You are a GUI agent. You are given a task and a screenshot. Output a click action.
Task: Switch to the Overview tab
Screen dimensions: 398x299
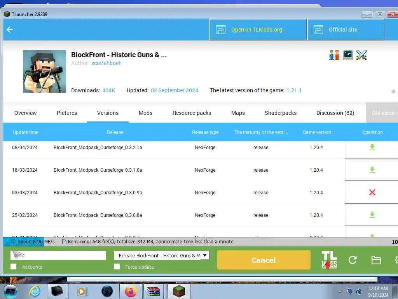click(25, 113)
